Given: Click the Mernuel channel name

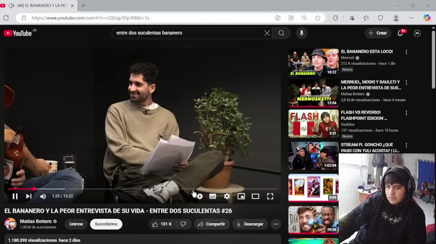Looking at the screenshot, I should [x=347, y=58].
